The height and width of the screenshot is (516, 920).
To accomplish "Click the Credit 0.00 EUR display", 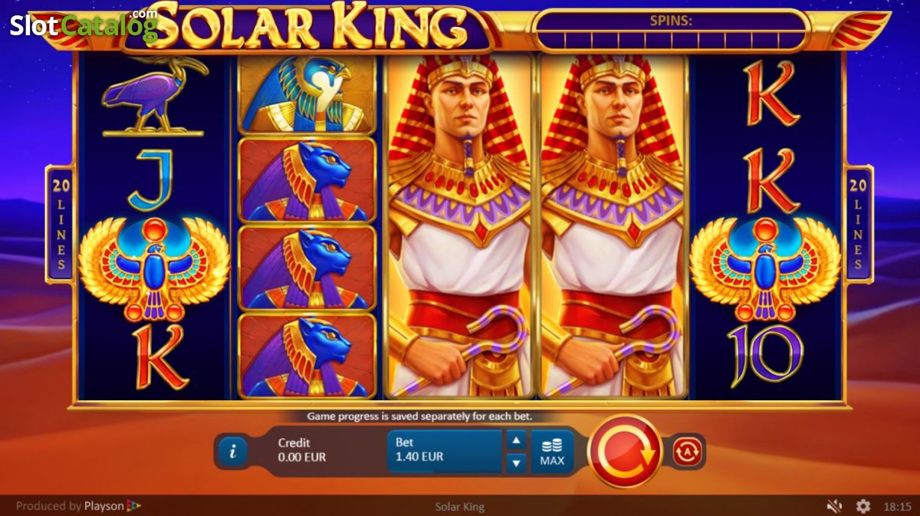I will (x=302, y=450).
